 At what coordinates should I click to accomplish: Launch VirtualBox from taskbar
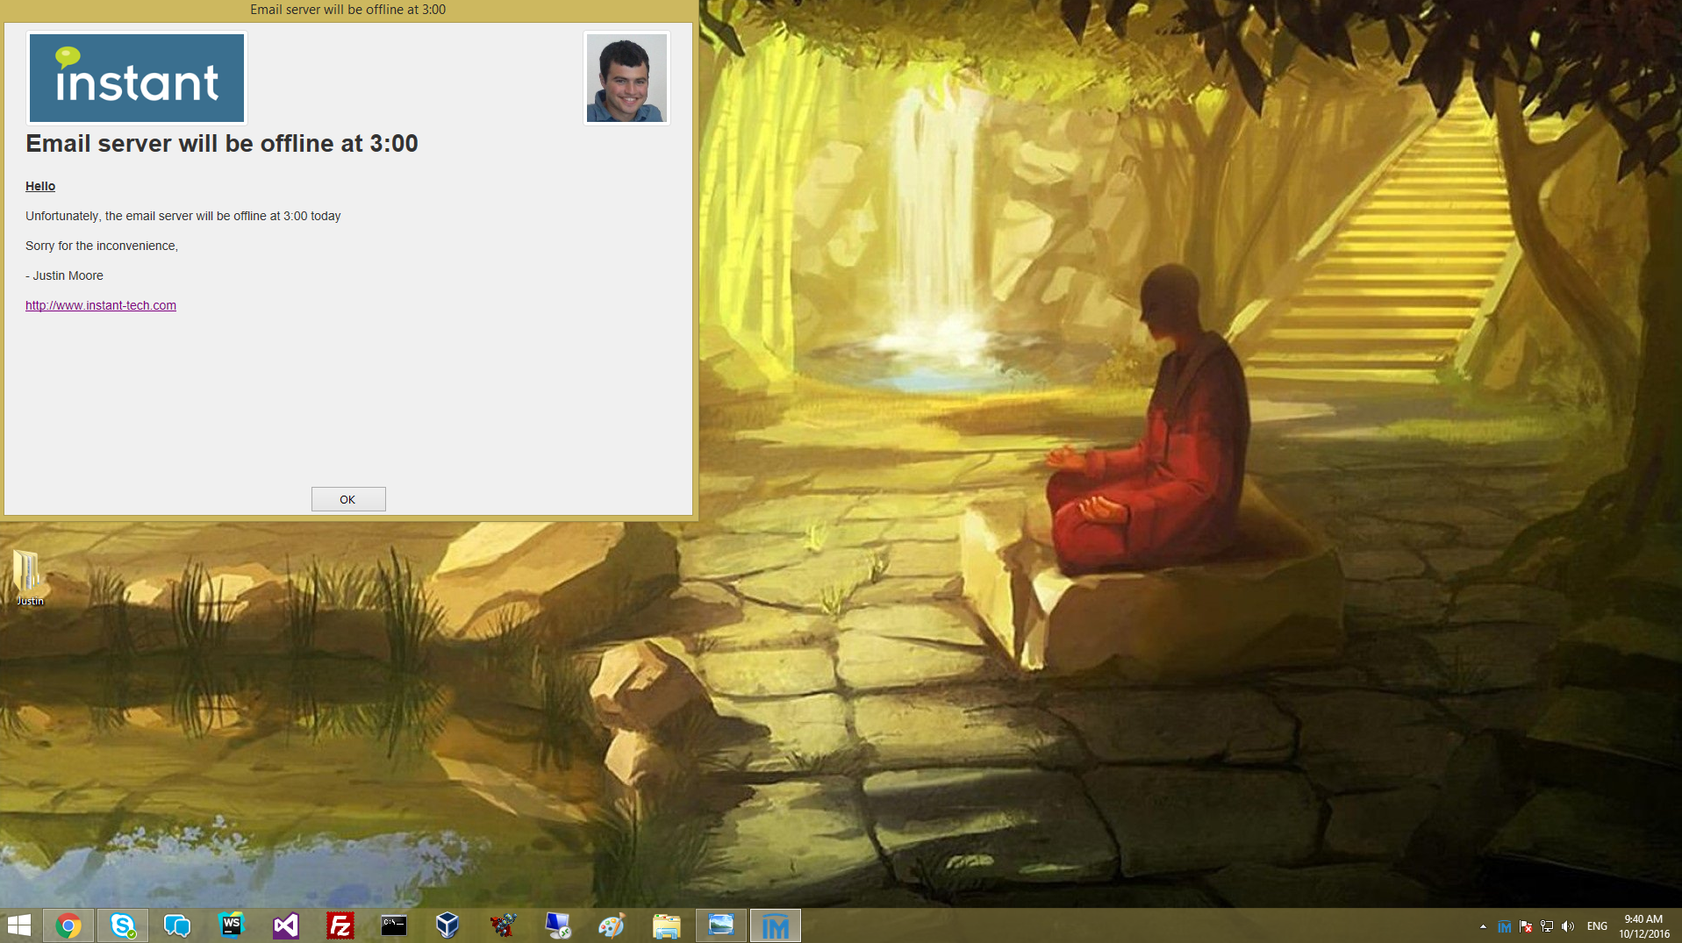pos(448,925)
